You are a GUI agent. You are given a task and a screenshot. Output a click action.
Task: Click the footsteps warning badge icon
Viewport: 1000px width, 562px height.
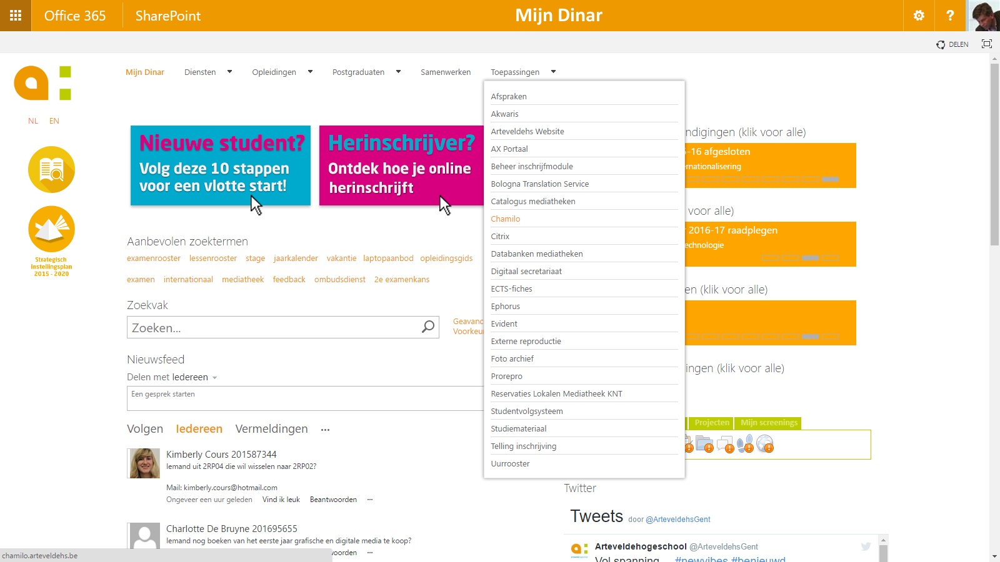point(745,445)
